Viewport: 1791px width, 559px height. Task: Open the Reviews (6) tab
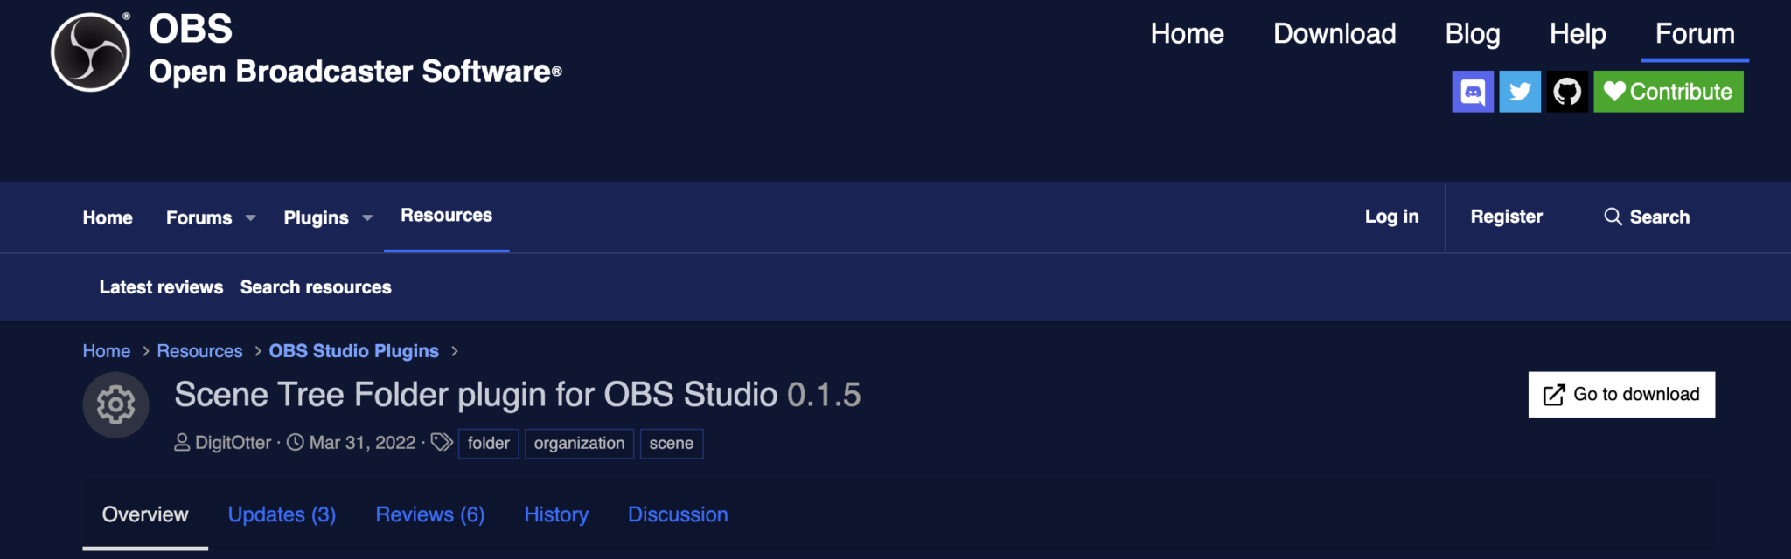[x=429, y=514]
